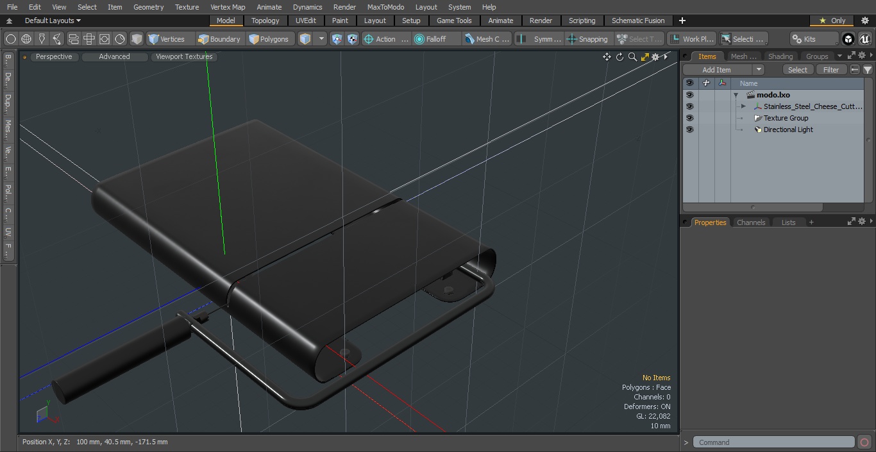This screenshot has height=452, width=876.
Task: Click the pen with curve icon
Action: [57, 39]
